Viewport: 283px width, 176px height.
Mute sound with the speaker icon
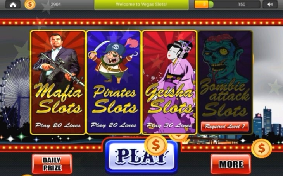(270, 5)
